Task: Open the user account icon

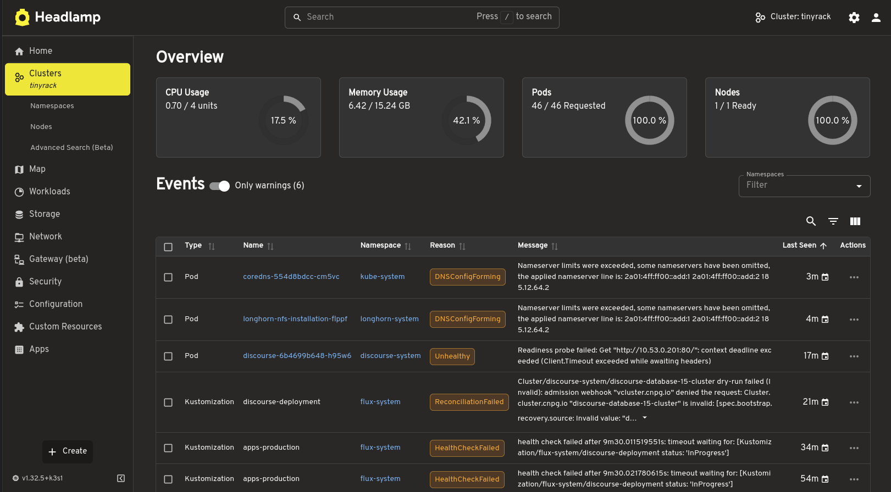Action: coord(876,18)
